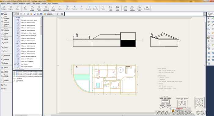Select the Círculo 2 Elementos tool
The height and width of the screenshot is (116, 214).
point(46,8)
